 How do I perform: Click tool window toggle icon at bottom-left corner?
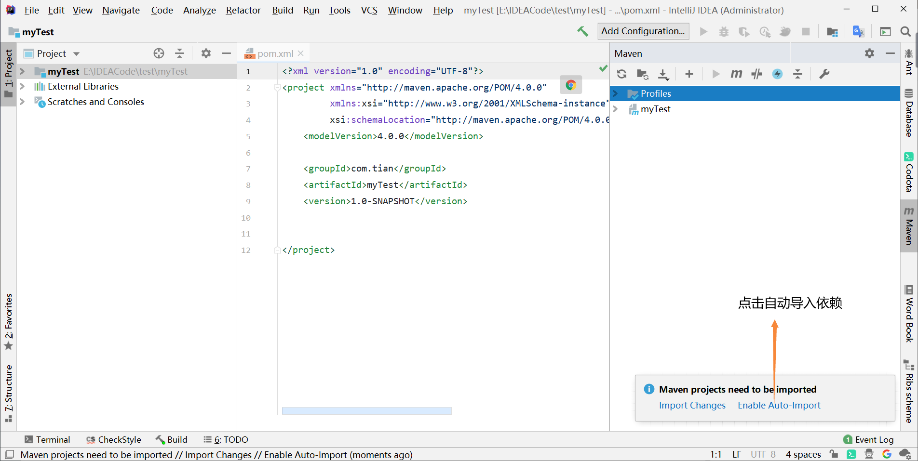9,454
